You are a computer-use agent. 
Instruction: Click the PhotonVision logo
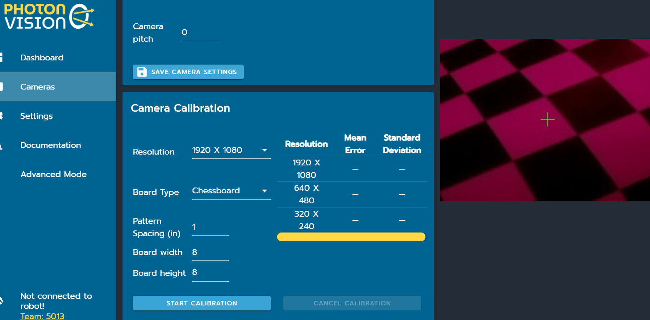click(x=49, y=16)
